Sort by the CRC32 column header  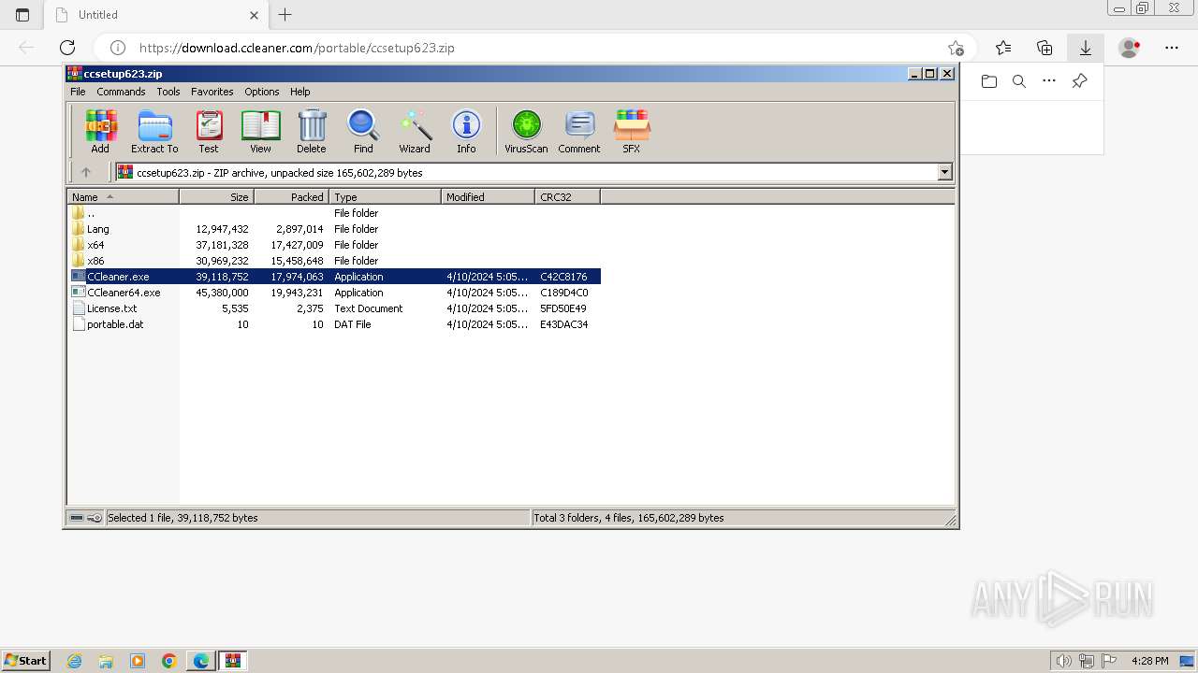pos(567,196)
